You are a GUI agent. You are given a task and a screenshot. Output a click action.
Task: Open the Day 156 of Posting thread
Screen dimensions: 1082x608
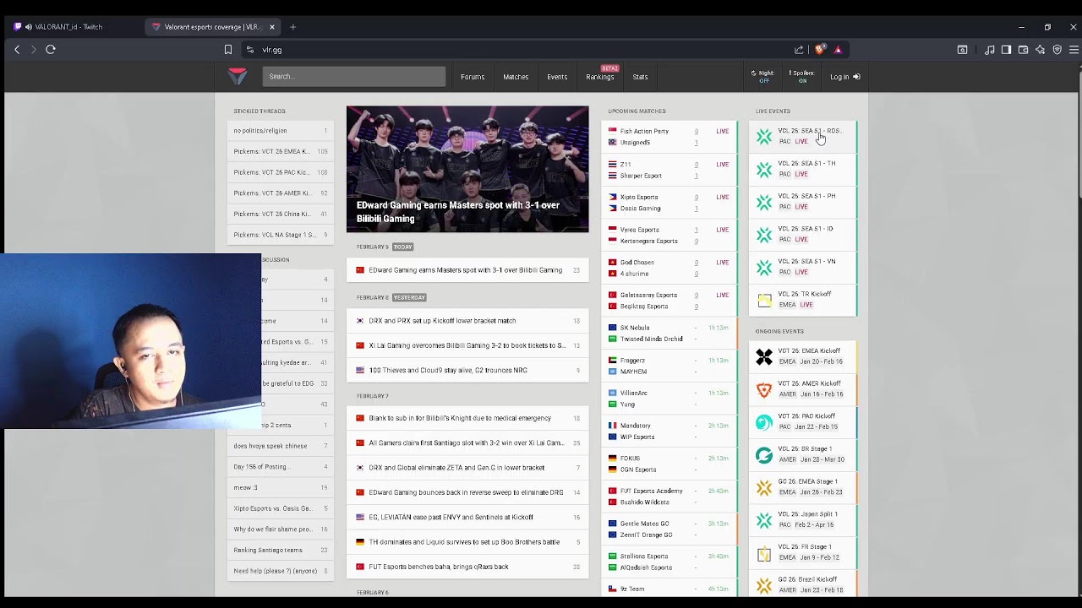tap(281, 467)
